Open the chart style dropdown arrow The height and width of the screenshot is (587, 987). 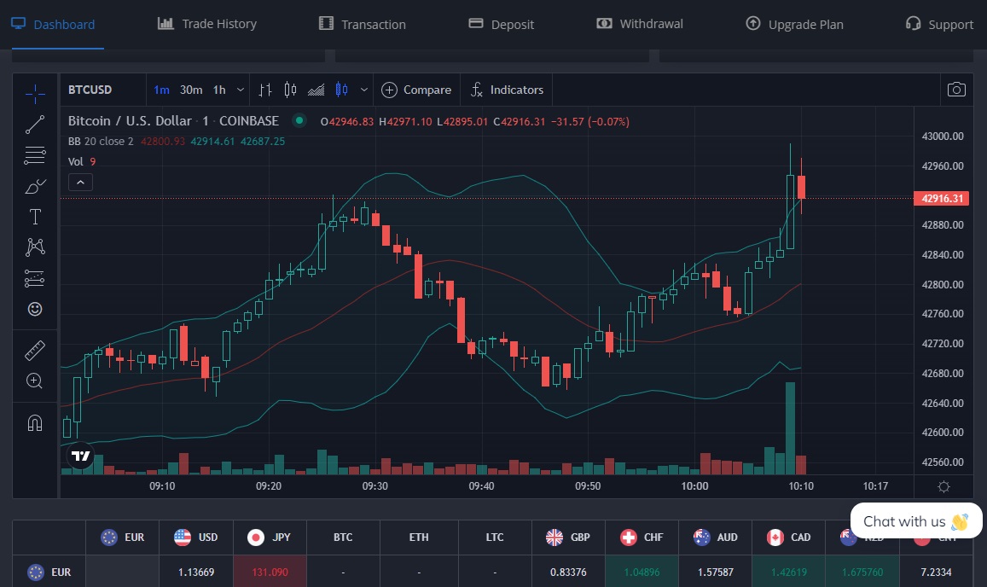click(x=364, y=90)
